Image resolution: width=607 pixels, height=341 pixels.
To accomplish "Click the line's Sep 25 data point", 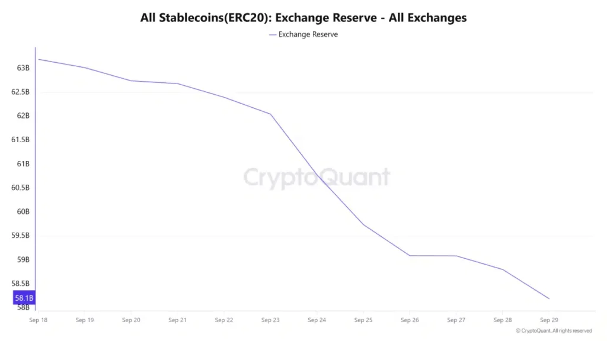I will tap(363, 225).
